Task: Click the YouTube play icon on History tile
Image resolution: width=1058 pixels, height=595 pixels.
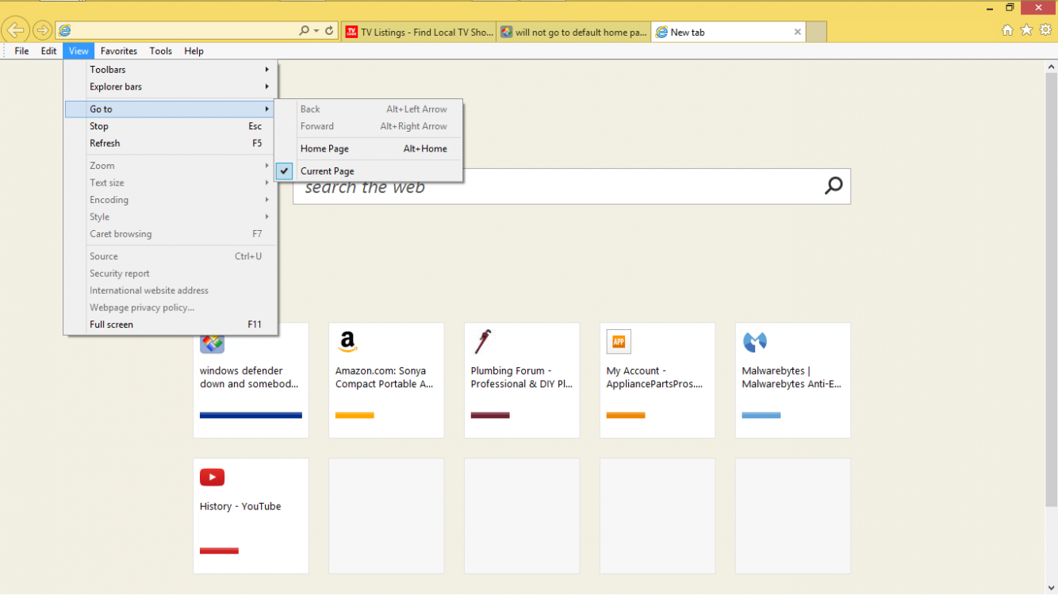Action: click(x=212, y=477)
